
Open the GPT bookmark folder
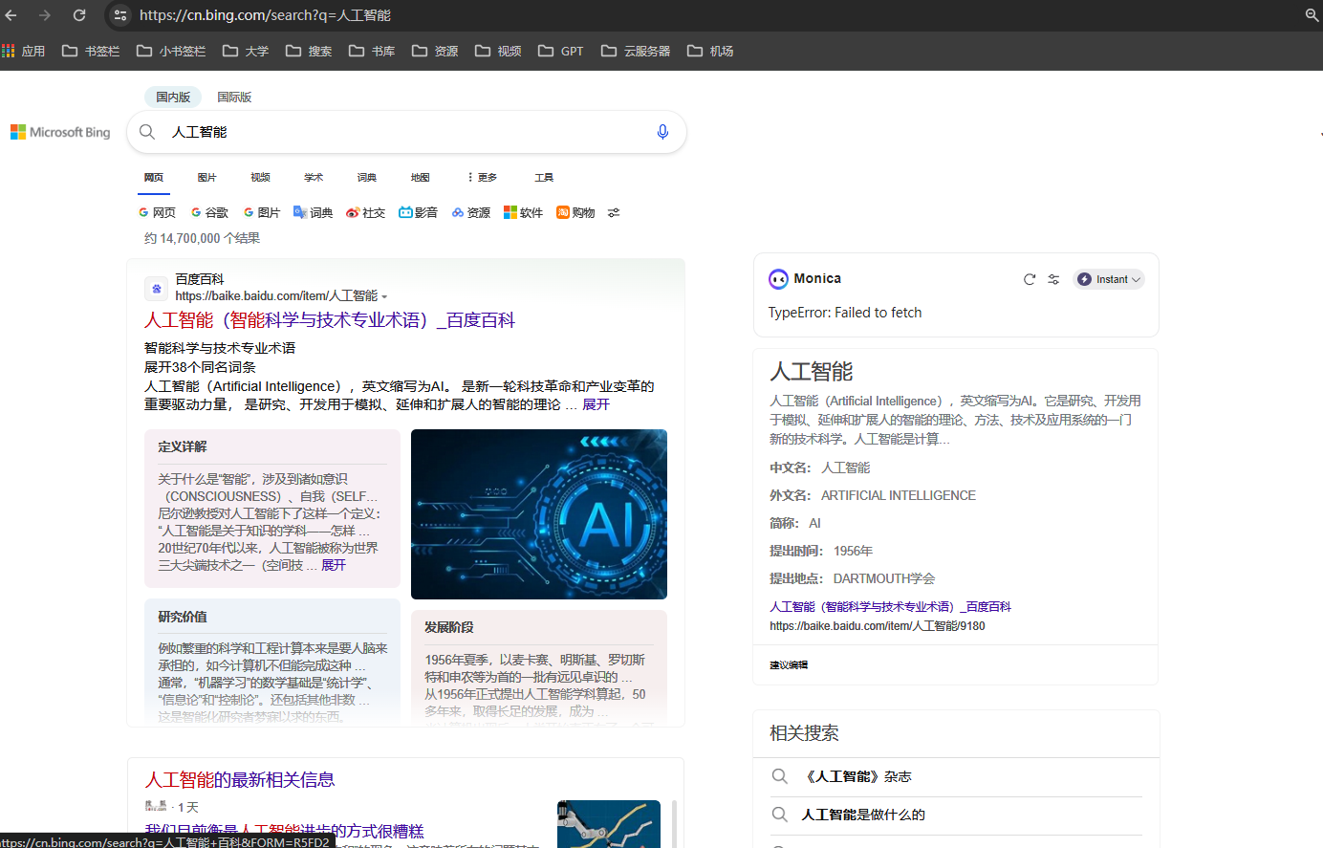tap(561, 51)
